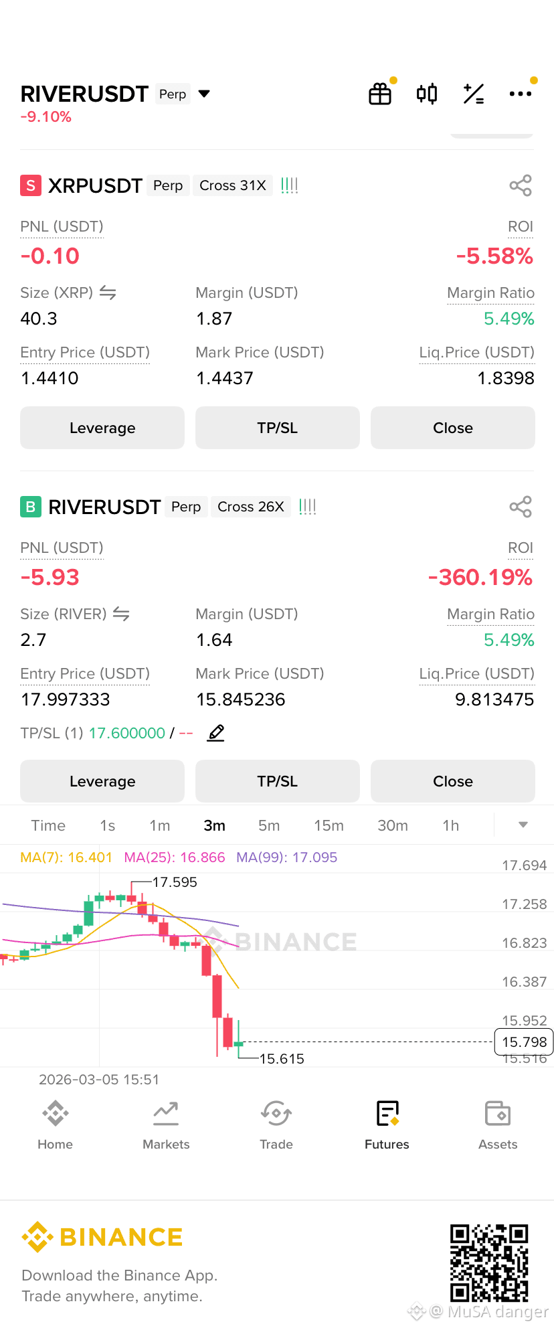The height and width of the screenshot is (1328, 554).
Task: Tap XRPUSDT ROI label
Action: click(x=521, y=226)
